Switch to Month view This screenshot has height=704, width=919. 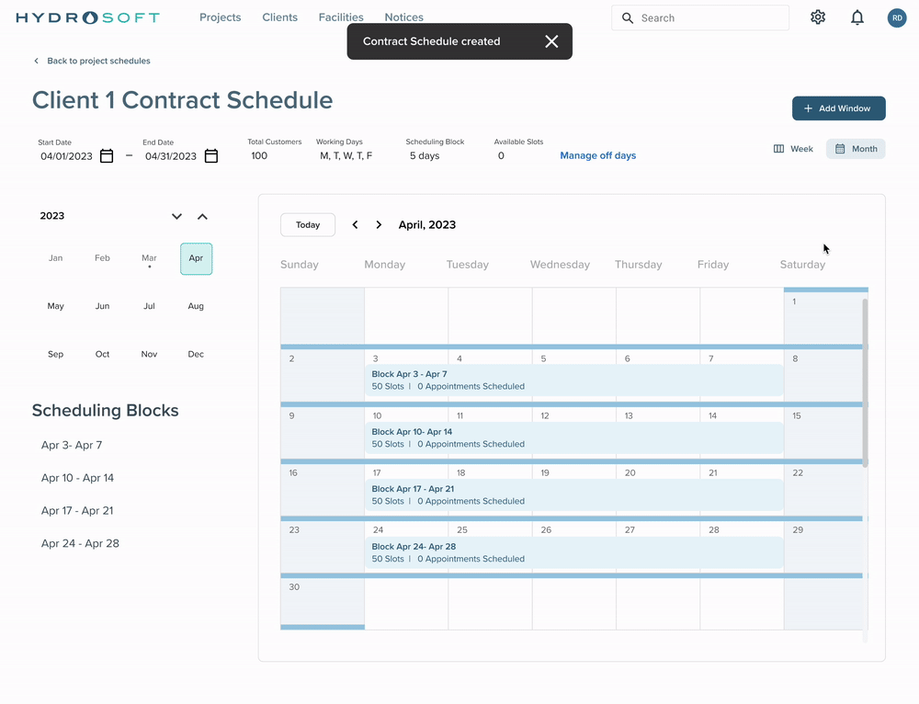[x=856, y=149]
